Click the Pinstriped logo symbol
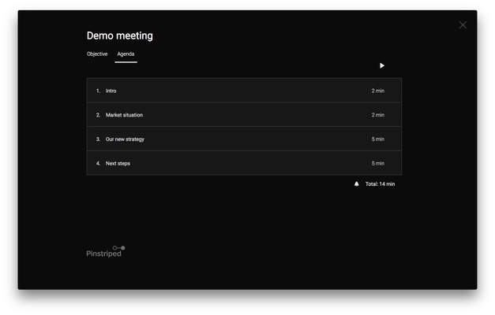495x315 pixels. pyautogui.click(x=118, y=248)
